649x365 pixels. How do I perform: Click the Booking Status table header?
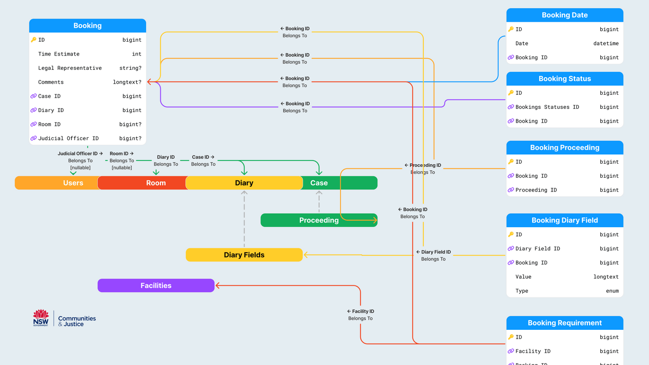(x=564, y=79)
